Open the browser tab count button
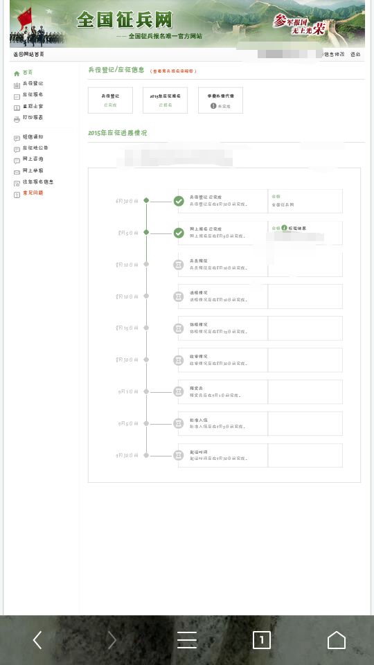This screenshot has width=374, height=665. click(262, 639)
